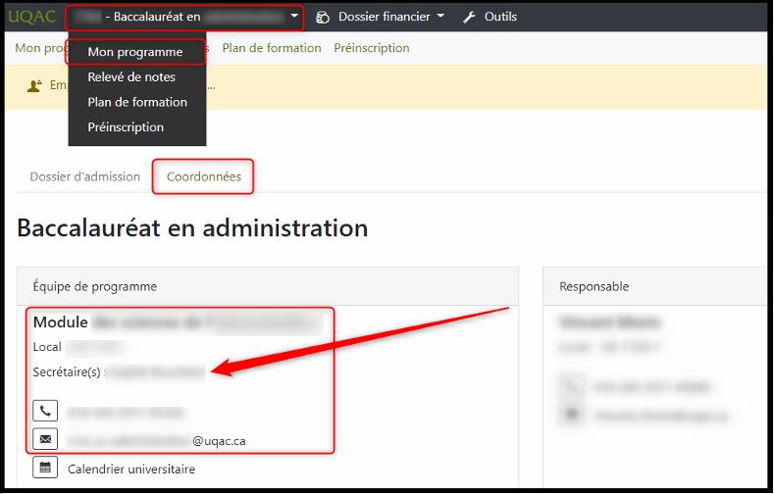Choose Relevé de notes from the dropdown list
The width and height of the screenshot is (774, 494).
[131, 77]
